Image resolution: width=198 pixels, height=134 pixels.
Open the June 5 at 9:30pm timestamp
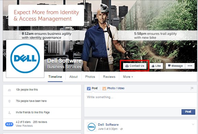pos(108,129)
